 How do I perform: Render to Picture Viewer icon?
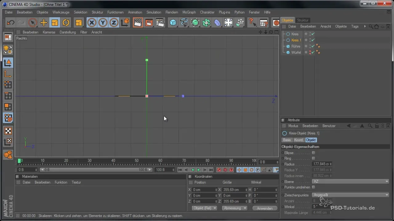tap(149, 23)
